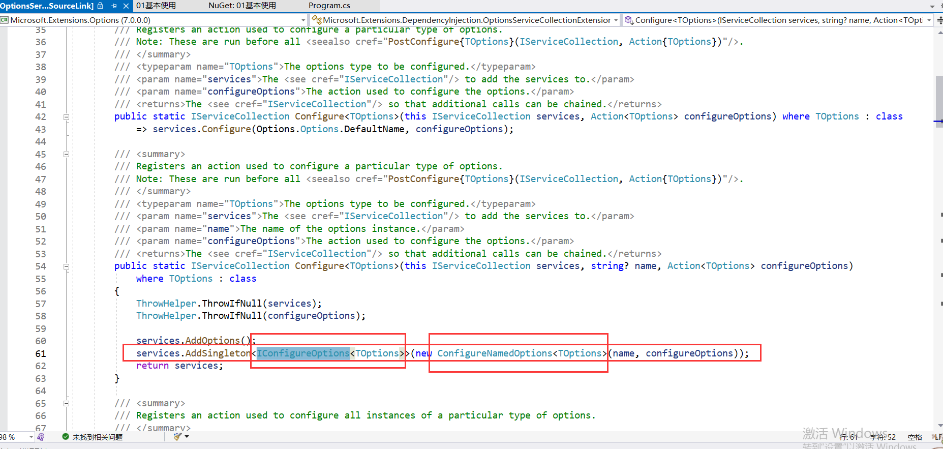
Task: Open the 98 % zoom level dropdown
Action: pos(31,437)
